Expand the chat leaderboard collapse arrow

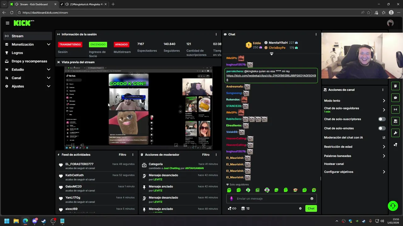271,54
